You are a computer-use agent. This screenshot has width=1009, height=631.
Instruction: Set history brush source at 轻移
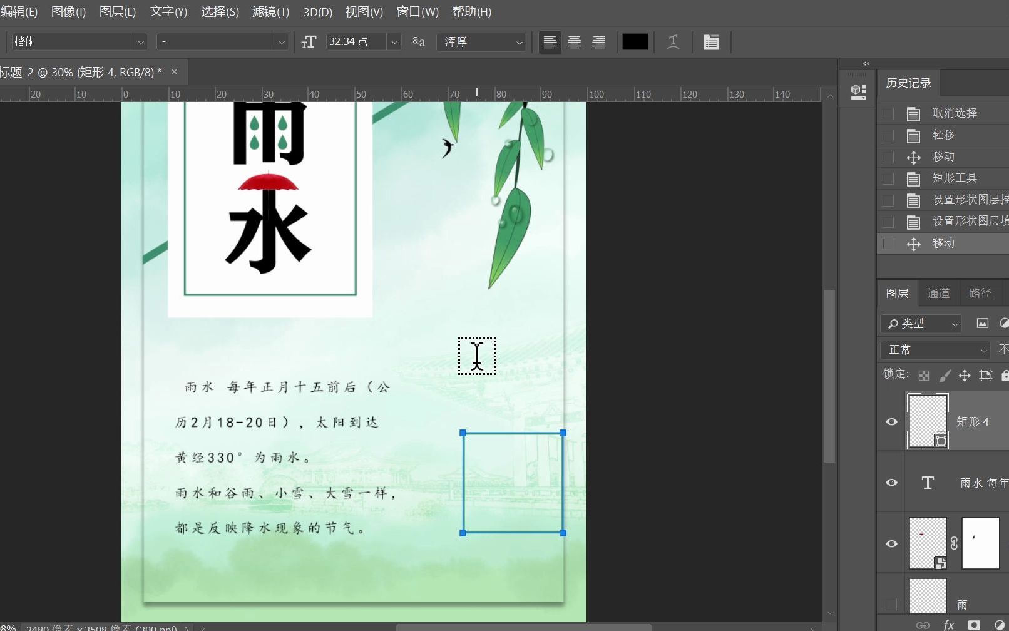click(x=888, y=135)
